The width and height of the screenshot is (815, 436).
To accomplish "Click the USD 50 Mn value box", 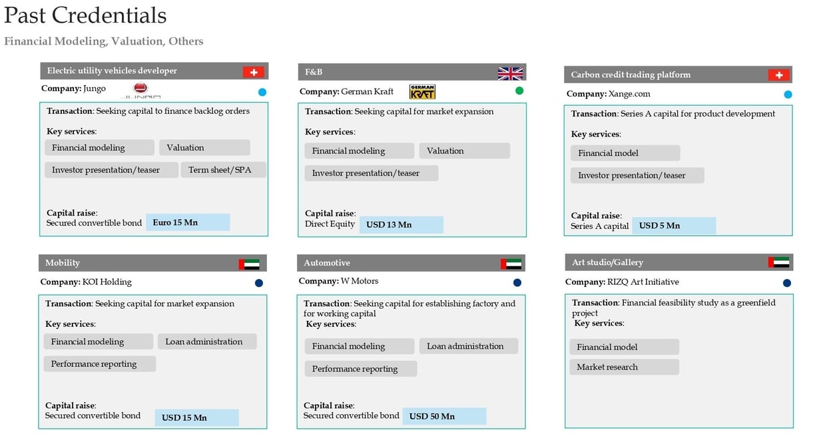I will pos(444,416).
